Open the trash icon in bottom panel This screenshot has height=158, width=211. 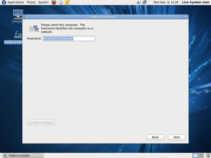click(x=208, y=155)
